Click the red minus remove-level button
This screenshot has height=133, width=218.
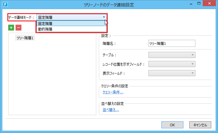click(18, 28)
